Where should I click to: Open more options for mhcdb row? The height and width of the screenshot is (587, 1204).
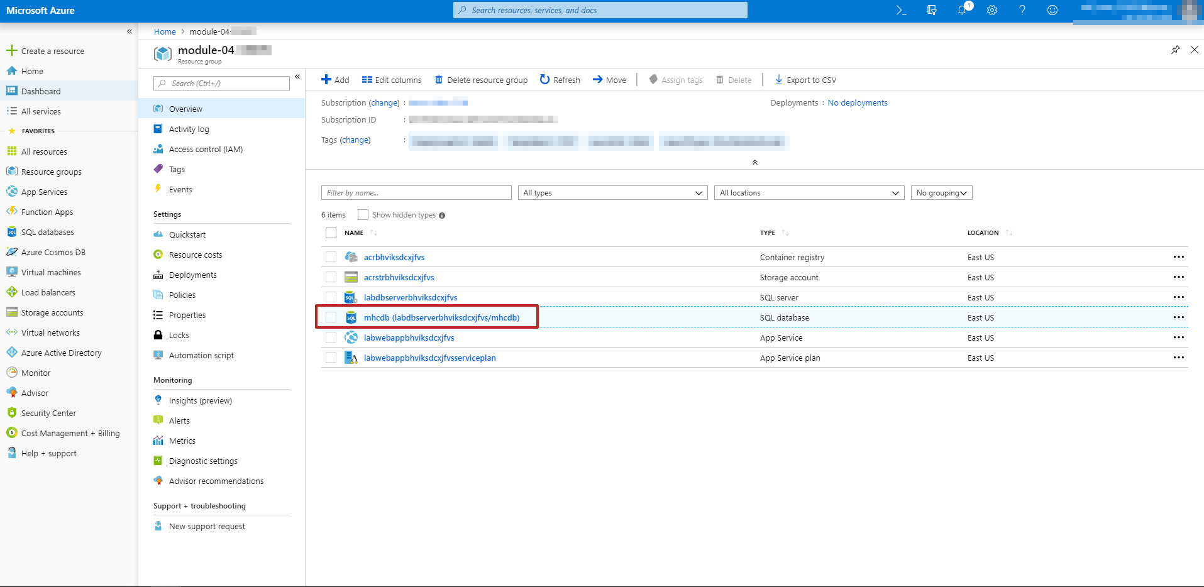[1178, 317]
